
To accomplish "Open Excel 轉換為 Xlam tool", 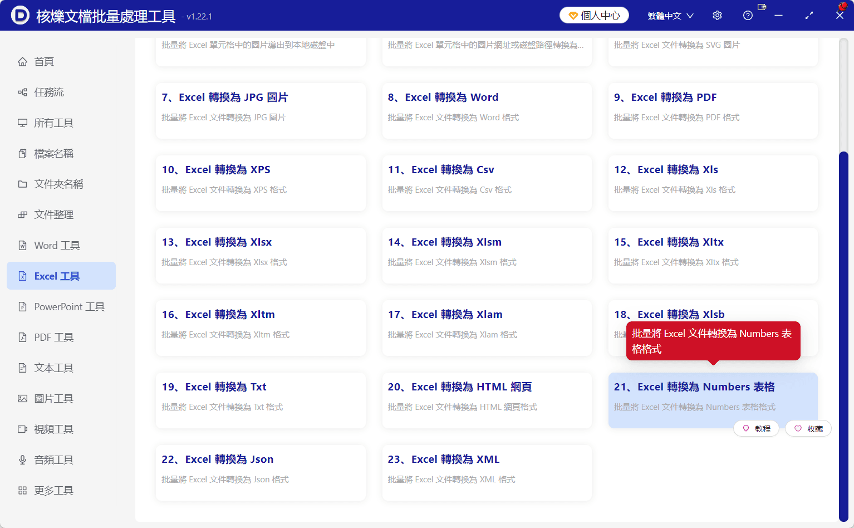I will (x=487, y=328).
